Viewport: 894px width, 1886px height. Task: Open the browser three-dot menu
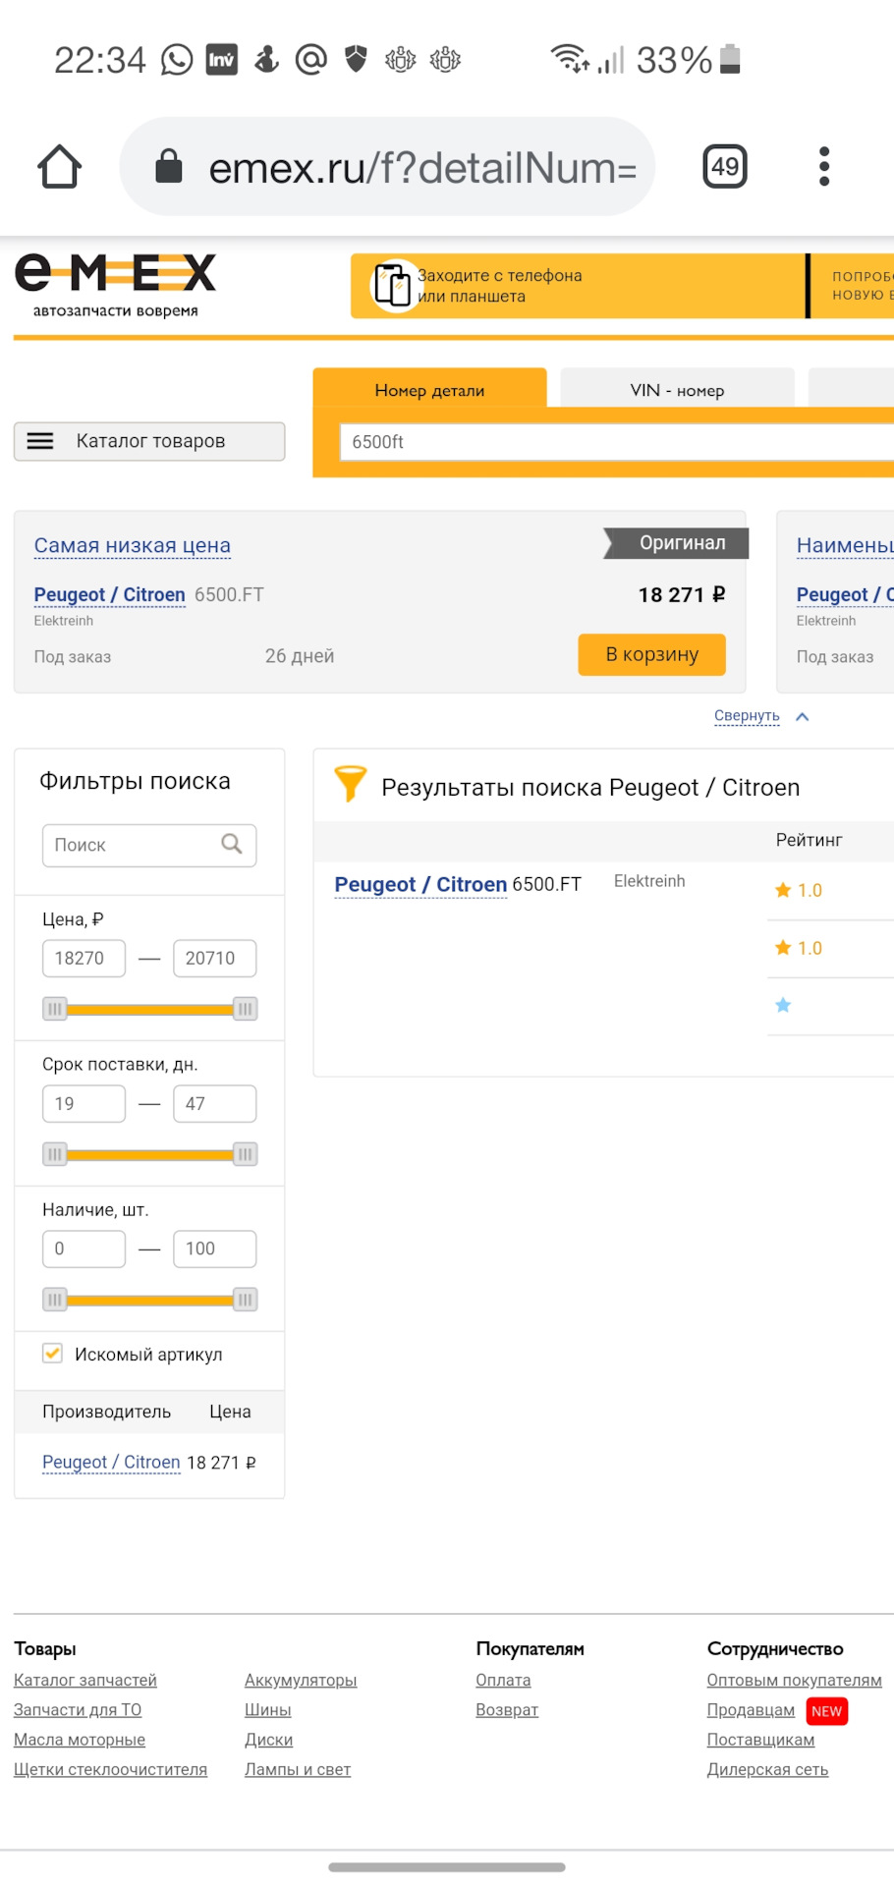pos(824,167)
